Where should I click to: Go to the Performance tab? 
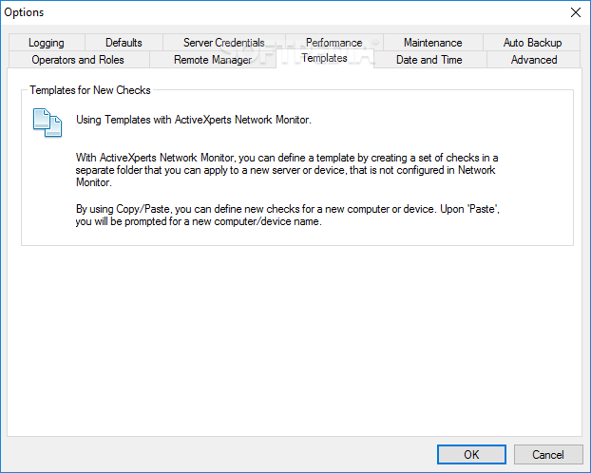point(334,43)
